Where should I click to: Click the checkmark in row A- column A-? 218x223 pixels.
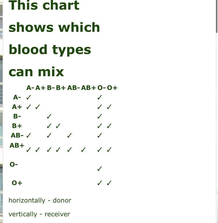coord(29,97)
